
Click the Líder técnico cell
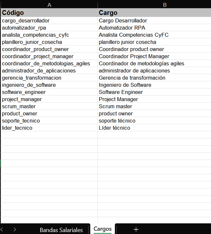pyautogui.click(x=155, y=128)
